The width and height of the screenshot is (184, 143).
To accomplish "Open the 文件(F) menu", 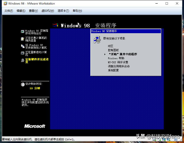I will point(9,11).
